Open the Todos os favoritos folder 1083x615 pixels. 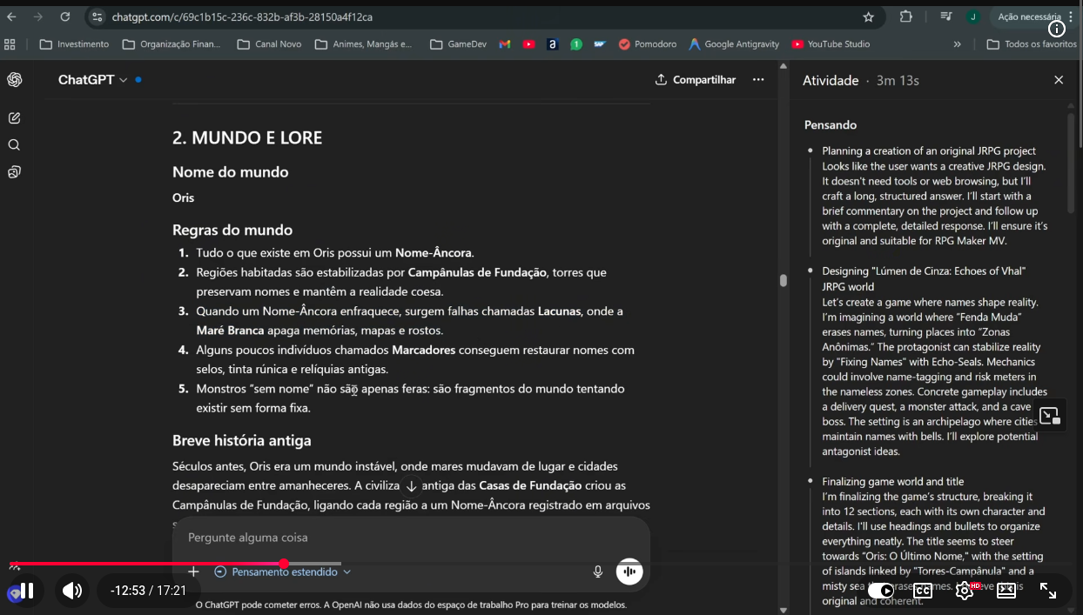(1032, 43)
